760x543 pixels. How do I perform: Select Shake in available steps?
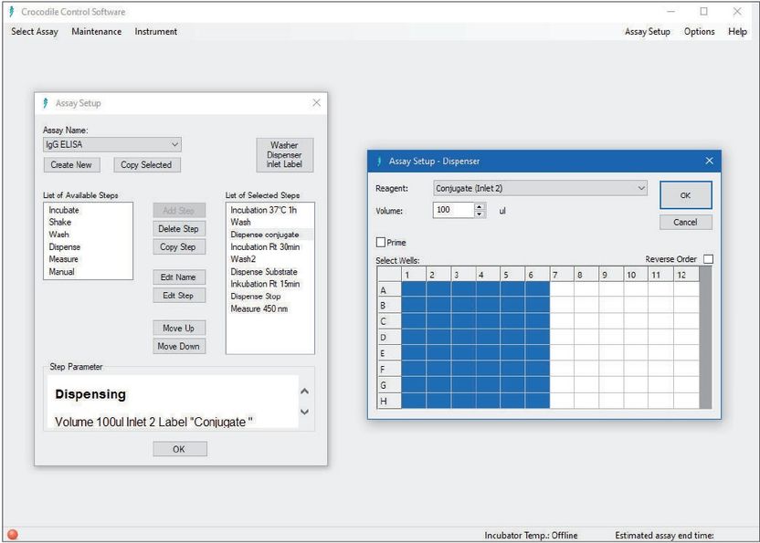click(x=60, y=223)
